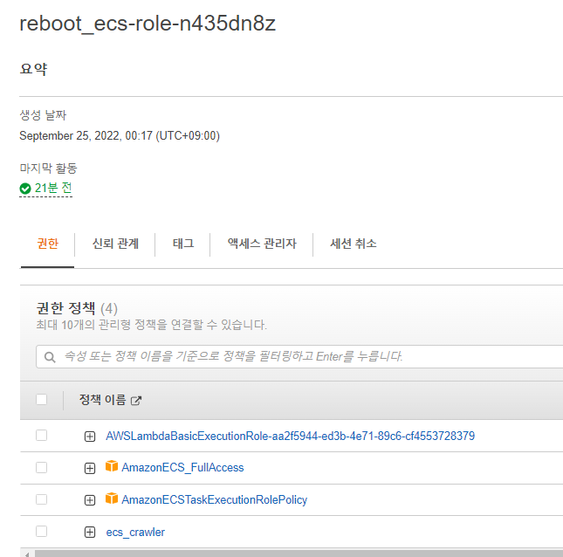Click the orange AWS-managed icon for AmazonECS_FullAccess
Viewport: 563px width, 557px height.
click(x=111, y=467)
